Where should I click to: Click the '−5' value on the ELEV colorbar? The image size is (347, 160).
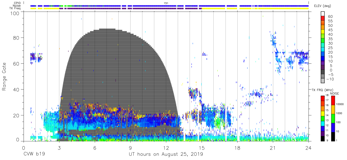(x=330, y=75)
